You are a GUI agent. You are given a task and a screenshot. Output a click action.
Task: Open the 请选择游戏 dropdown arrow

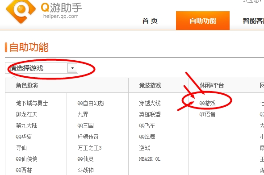click(72, 68)
